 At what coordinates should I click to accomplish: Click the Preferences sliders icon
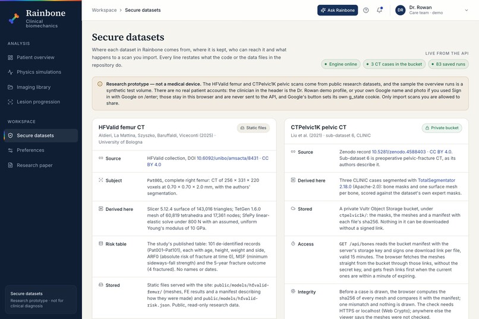10,150
